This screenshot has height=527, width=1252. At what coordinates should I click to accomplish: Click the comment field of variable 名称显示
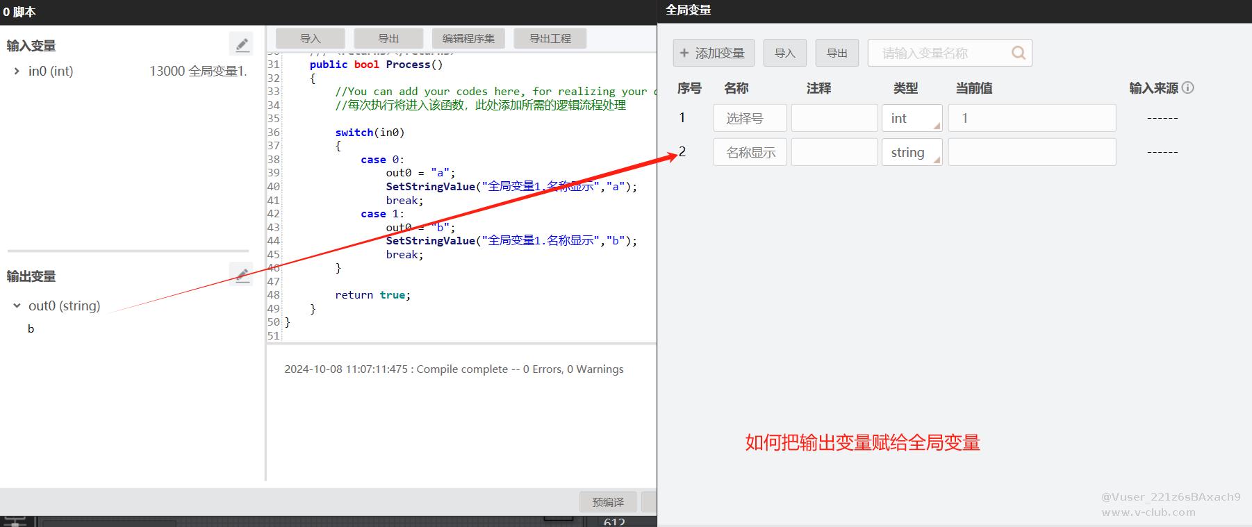coord(834,152)
